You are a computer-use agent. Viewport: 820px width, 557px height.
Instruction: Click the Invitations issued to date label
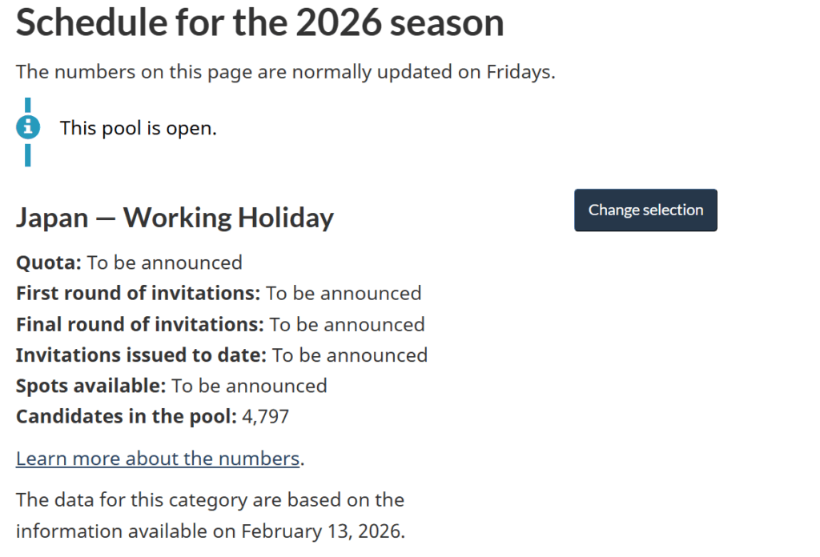(141, 355)
